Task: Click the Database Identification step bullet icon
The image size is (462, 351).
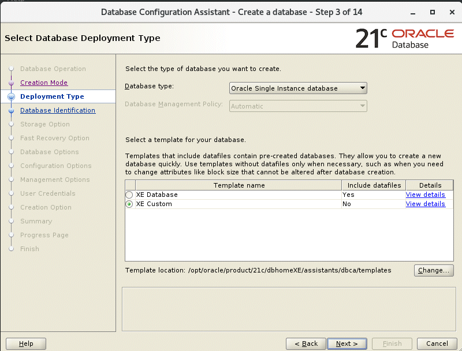Action: click(11, 111)
